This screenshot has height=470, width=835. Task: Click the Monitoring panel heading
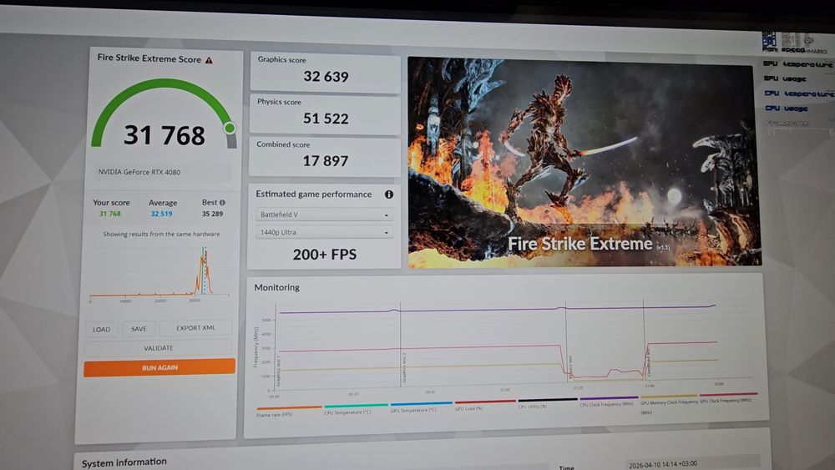[276, 287]
